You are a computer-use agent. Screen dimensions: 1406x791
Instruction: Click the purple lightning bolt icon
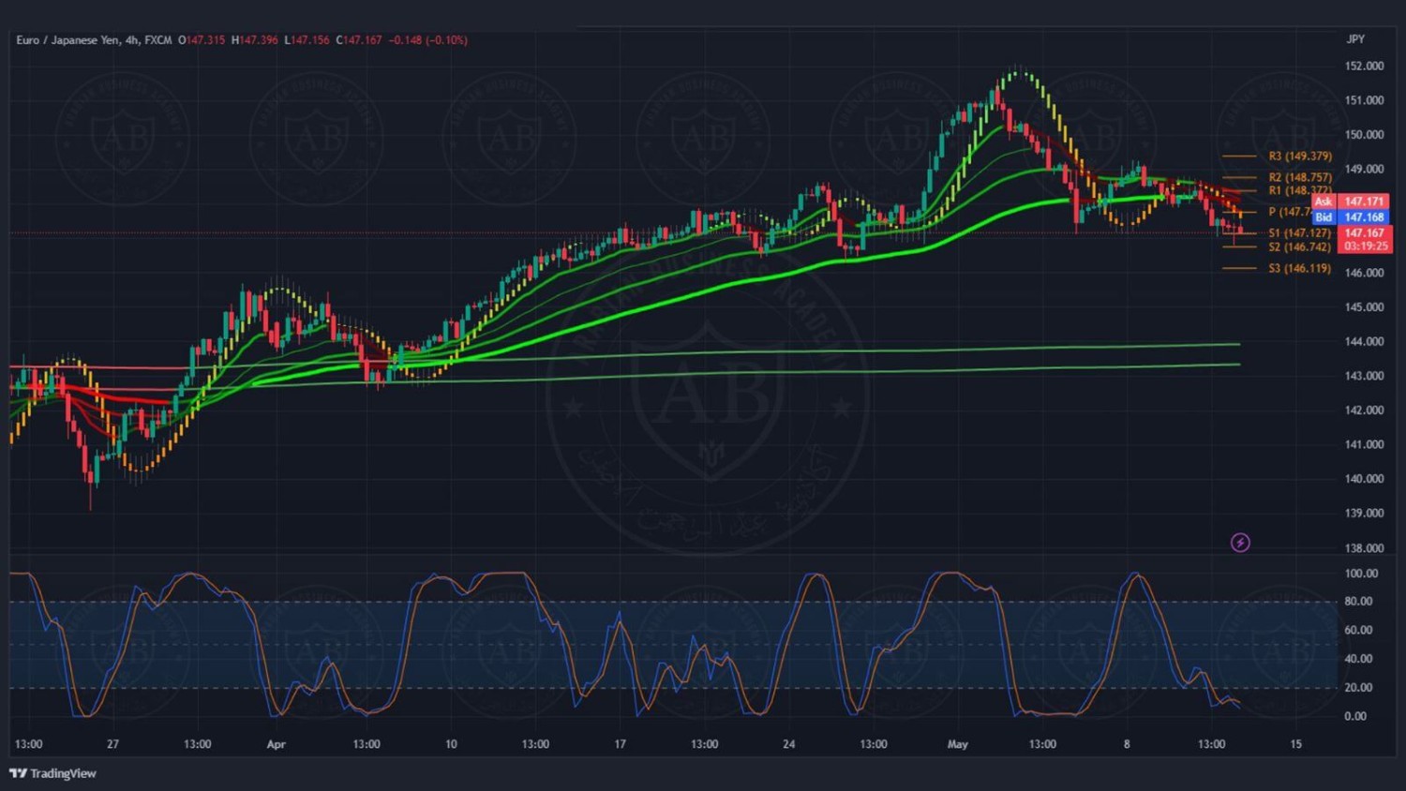tap(1240, 543)
